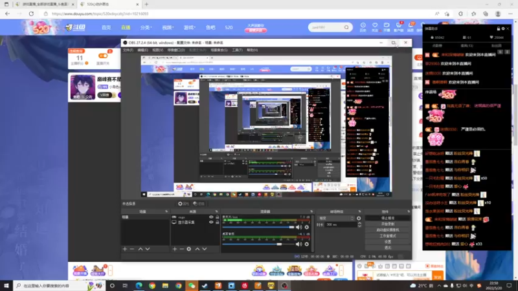Open danmaku helper settings gear icon
Image resolution: width=518 pixels, height=291 pixels.
click(503, 28)
